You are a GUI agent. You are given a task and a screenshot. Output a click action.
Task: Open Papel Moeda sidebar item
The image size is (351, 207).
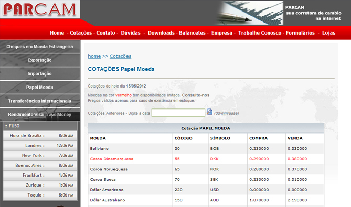click(x=40, y=88)
